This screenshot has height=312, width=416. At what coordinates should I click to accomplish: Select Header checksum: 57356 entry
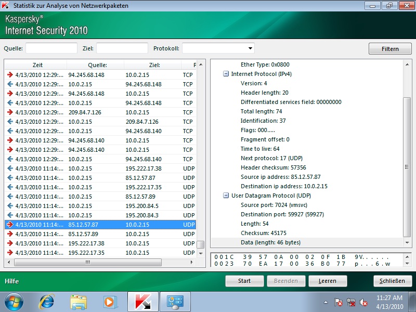[x=274, y=167]
